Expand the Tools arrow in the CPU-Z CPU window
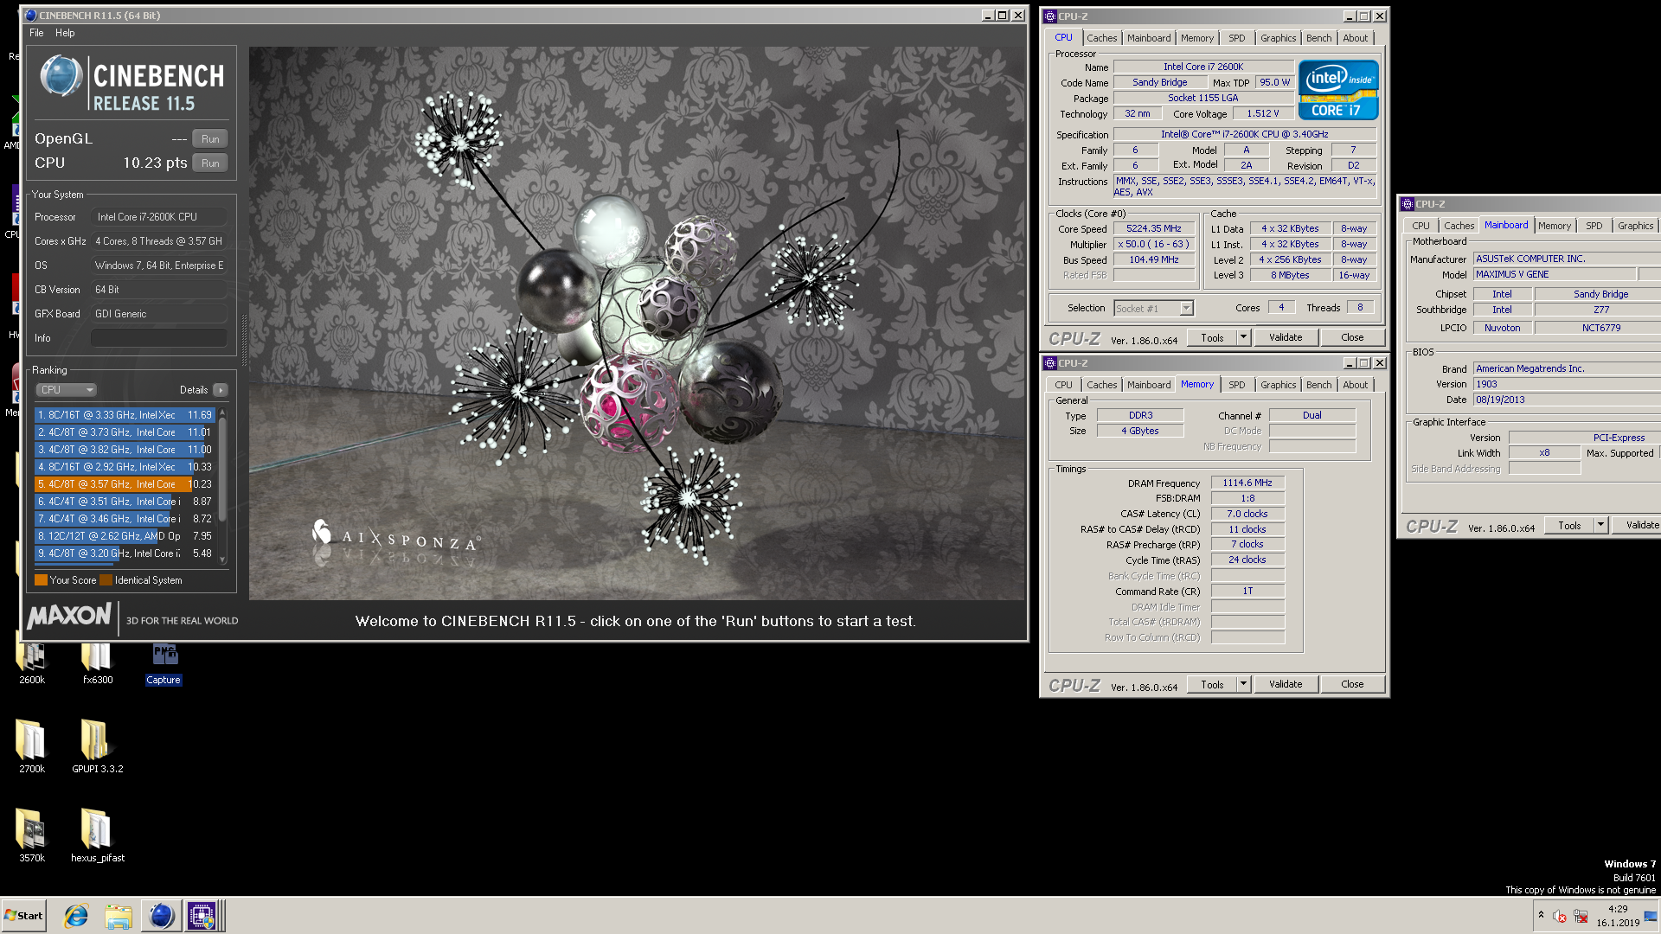Viewport: 1661px width, 934px height. click(x=1243, y=337)
